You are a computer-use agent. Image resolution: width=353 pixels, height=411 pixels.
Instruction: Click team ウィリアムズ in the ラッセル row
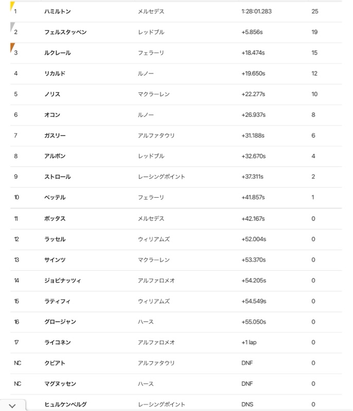[x=154, y=239]
